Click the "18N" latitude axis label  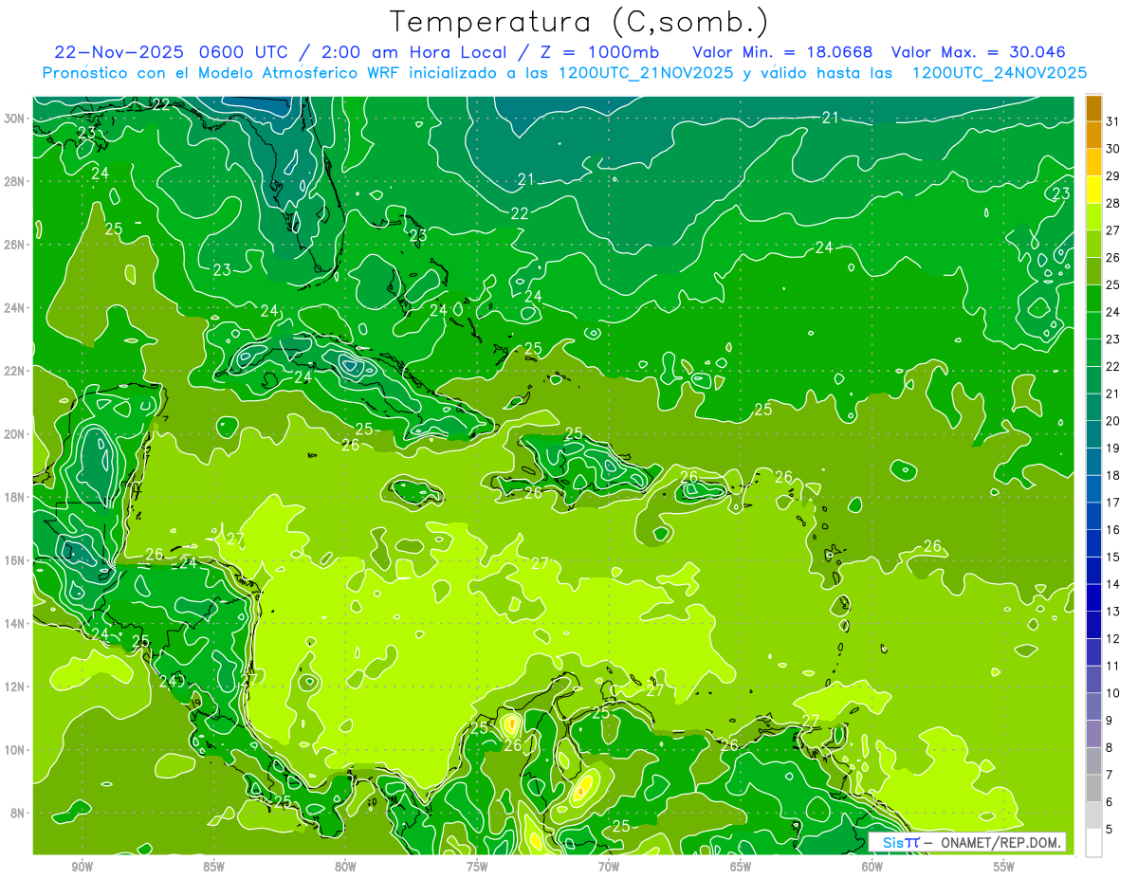pyautogui.click(x=15, y=497)
